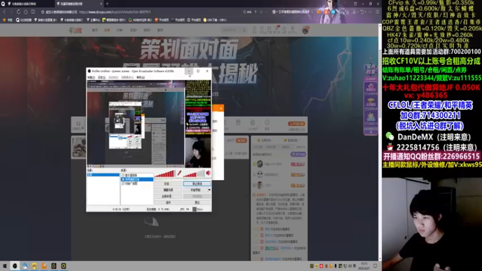Click the bookmark star in address bar

(43, 12)
